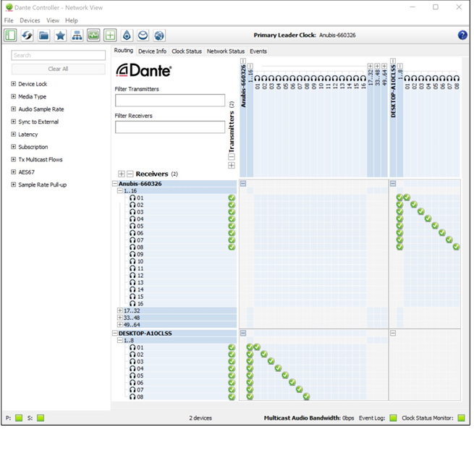Open the blue help question icon

(x=462, y=35)
